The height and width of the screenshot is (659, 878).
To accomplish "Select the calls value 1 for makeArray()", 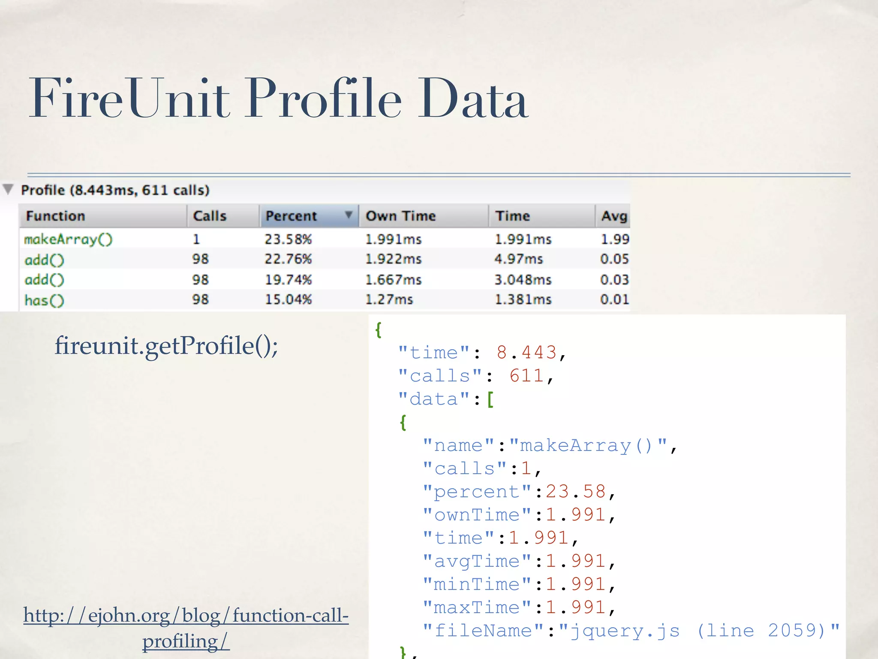I will [x=196, y=239].
